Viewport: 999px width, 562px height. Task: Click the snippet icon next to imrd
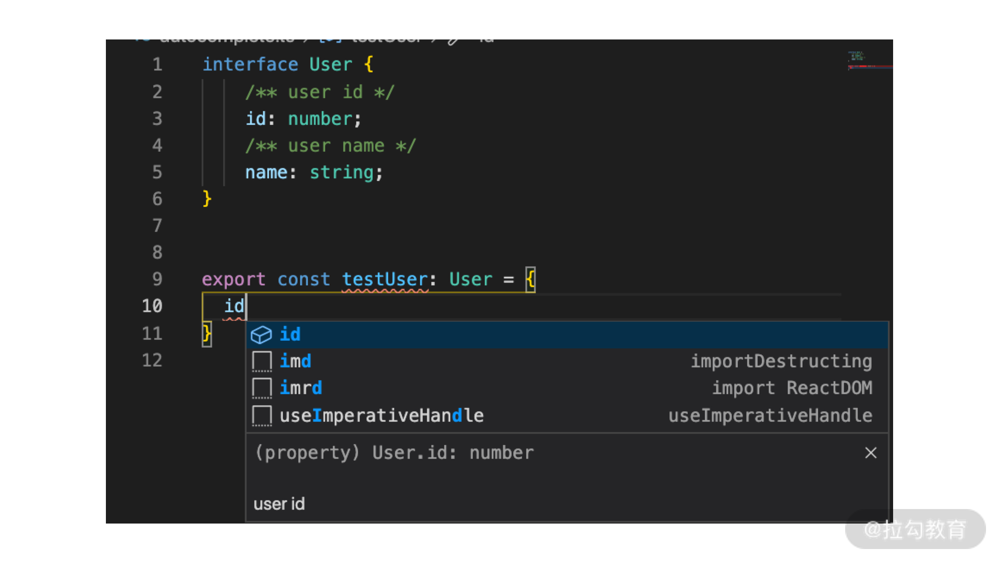point(262,388)
